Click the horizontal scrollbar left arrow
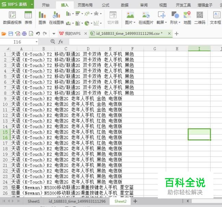 pyautogui.click(x=188, y=201)
